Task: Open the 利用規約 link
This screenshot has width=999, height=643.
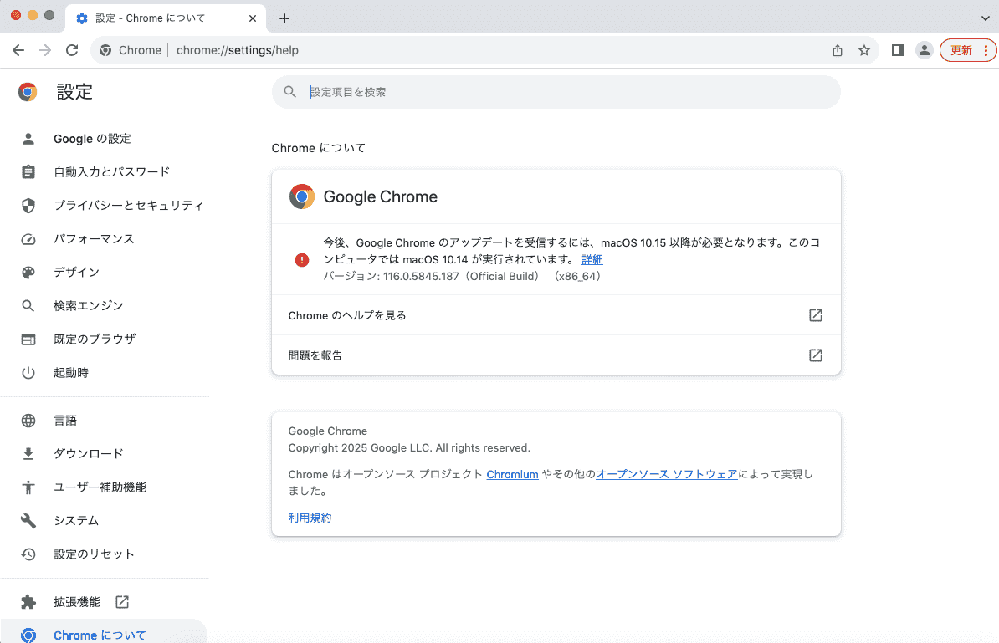Action: pyautogui.click(x=310, y=518)
